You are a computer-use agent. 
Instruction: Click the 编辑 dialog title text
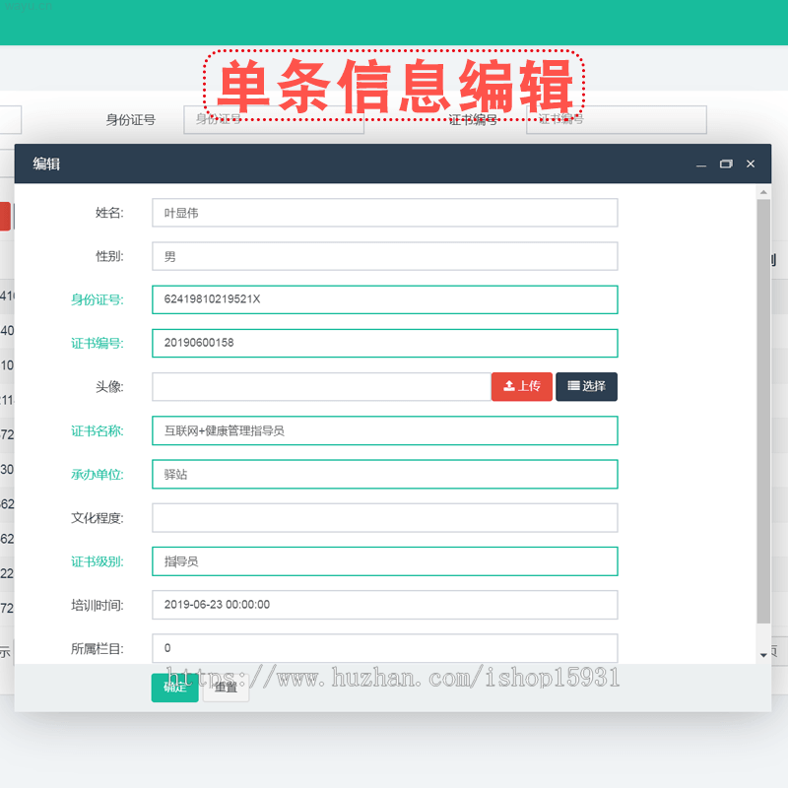pos(46,164)
